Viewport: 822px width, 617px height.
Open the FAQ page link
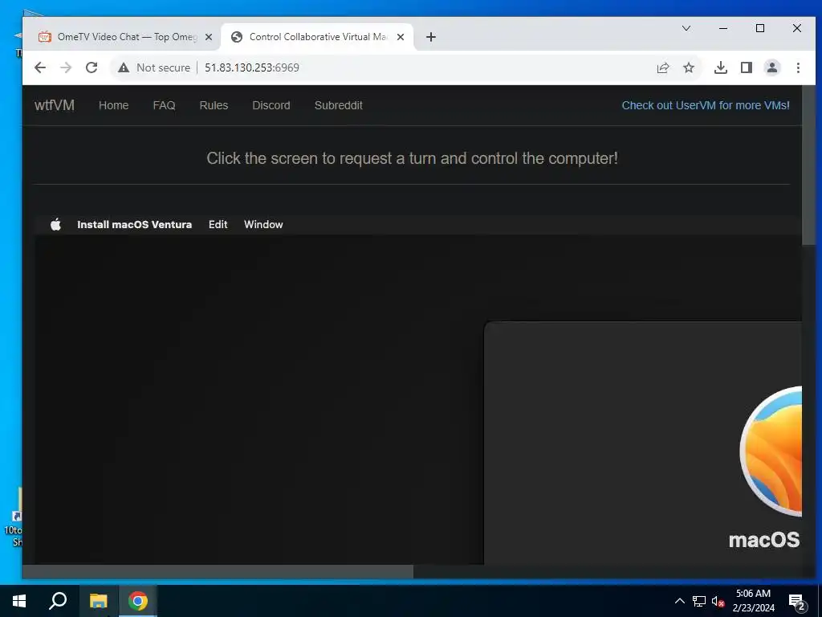coord(164,105)
